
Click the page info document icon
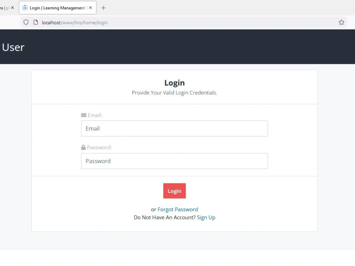[35, 22]
